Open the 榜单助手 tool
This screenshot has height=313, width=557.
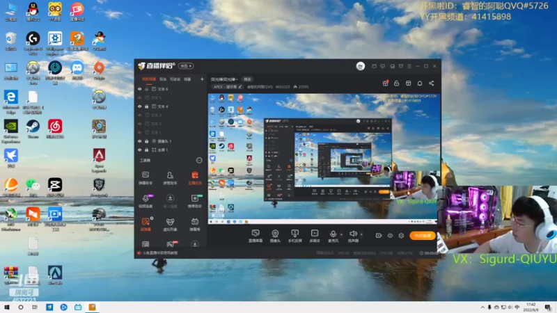[x=195, y=201]
